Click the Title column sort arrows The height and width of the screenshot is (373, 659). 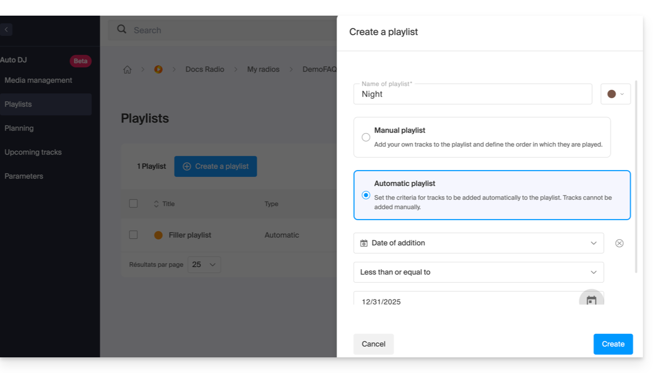156,204
